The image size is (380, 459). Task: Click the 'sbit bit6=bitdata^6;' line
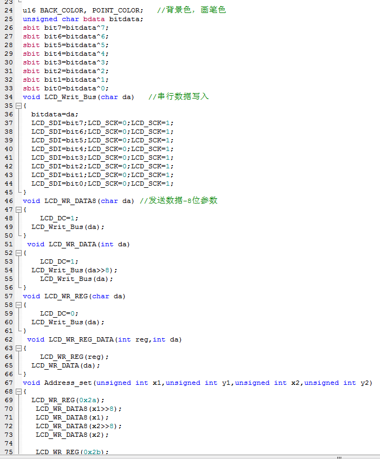click(66, 36)
